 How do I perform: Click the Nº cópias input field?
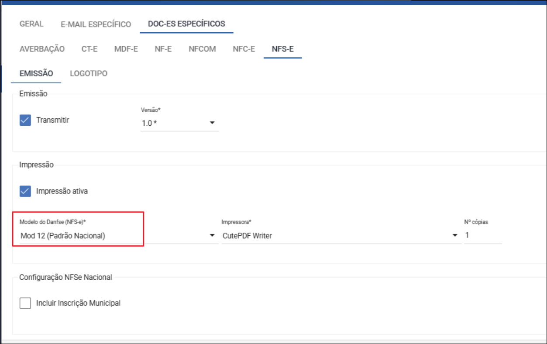click(482, 236)
